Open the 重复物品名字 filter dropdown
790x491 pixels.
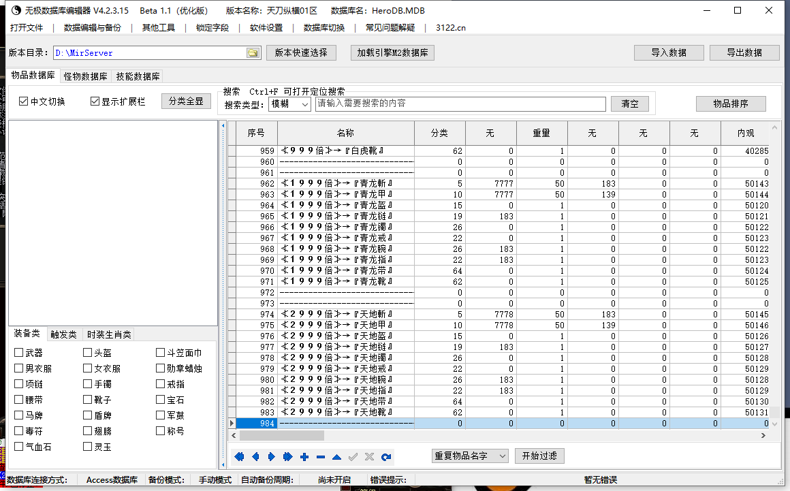pos(470,456)
